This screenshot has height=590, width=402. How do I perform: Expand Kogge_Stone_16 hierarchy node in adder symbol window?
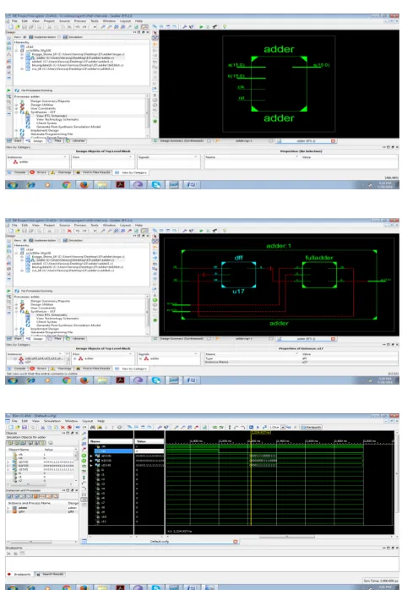click(22, 54)
